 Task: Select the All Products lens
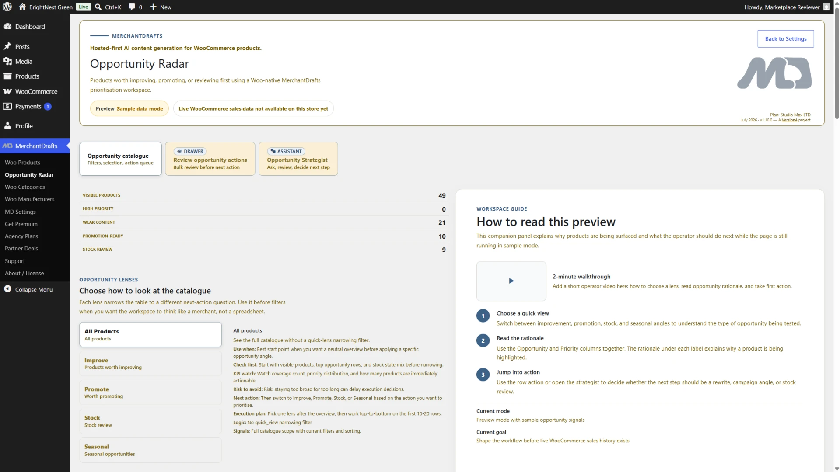point(150,335)
